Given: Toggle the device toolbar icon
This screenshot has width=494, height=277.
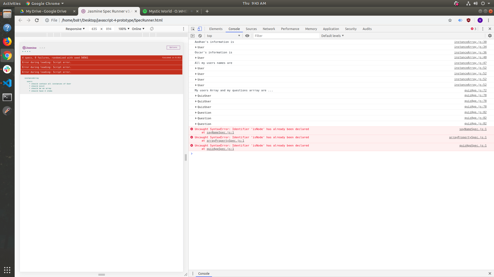Looking at the screenshot, I should 200,29.
